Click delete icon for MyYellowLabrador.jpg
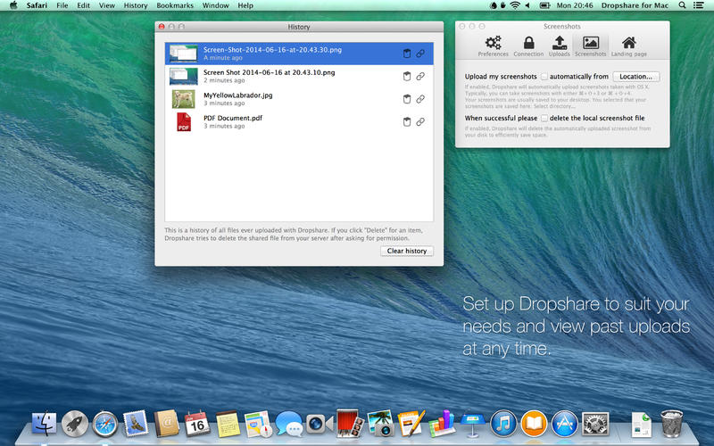 tap(407, 99)
